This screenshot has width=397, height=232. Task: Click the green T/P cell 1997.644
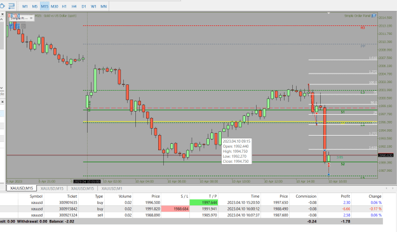tap(204, 202)
